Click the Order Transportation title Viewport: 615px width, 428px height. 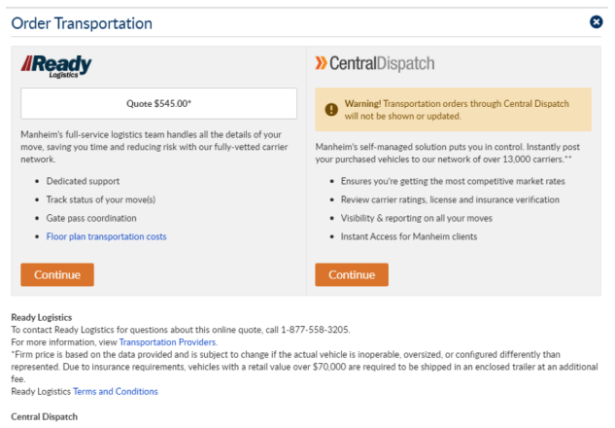pos(82,22)
